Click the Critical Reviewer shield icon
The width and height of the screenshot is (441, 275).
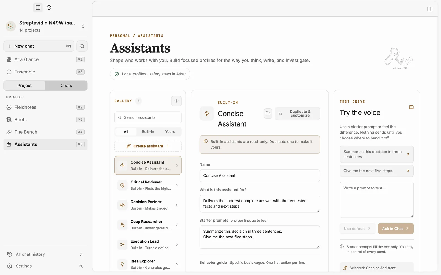click(122, 185)
